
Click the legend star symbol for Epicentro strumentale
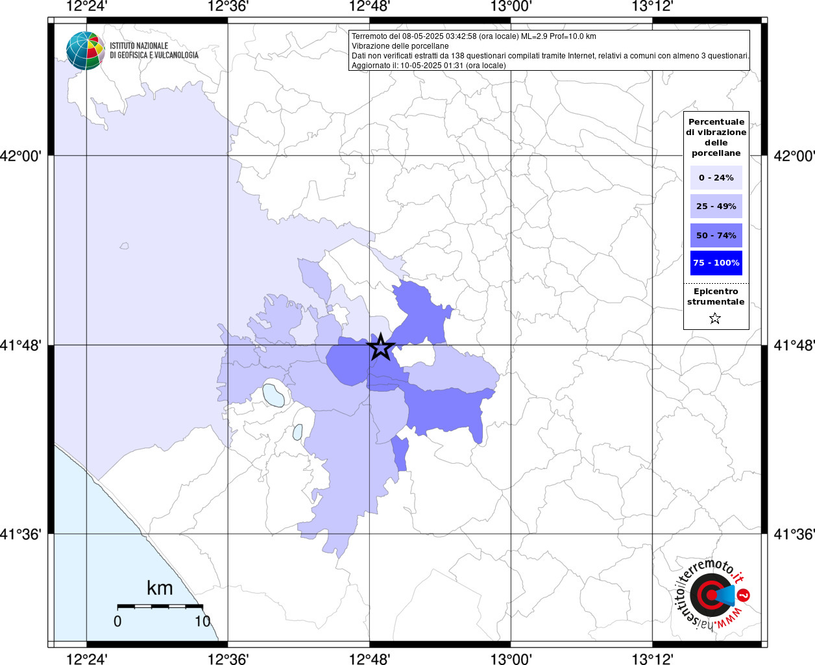pyautogui.click(x=715, y=318)
